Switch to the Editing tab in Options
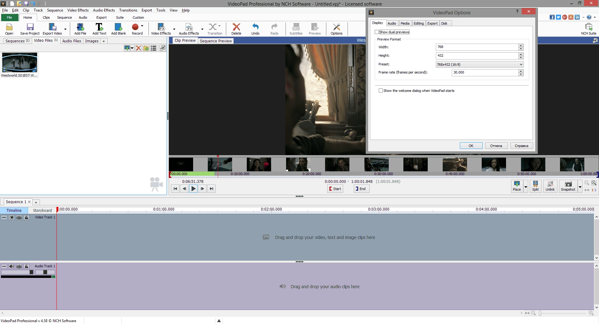 coord(418,23)
